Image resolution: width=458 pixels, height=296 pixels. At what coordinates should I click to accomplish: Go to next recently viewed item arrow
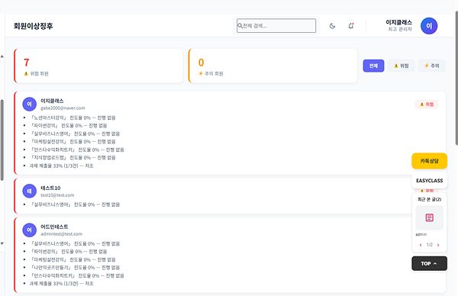tap(438, 245)
